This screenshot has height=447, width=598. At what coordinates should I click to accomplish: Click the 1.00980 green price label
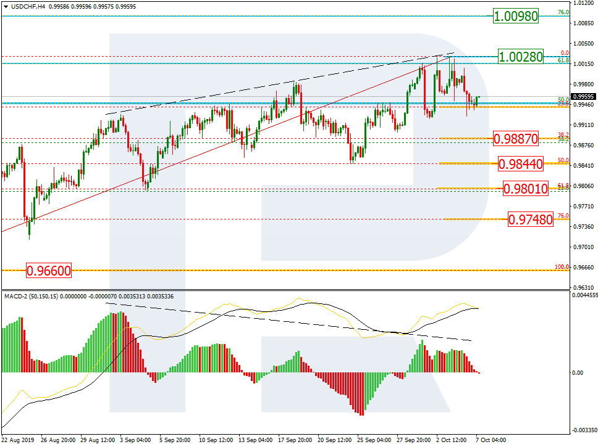coord(516,16)
